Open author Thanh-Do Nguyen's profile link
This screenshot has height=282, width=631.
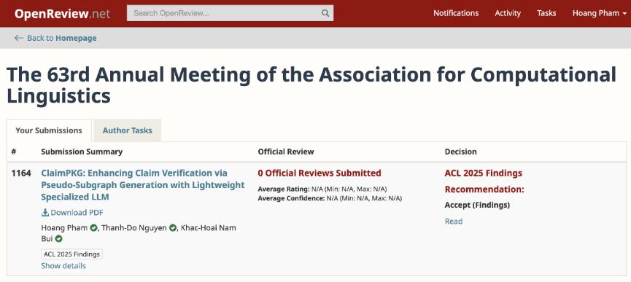(x=134, y=228)
